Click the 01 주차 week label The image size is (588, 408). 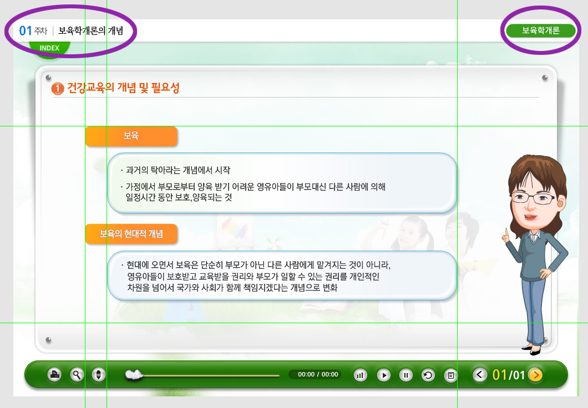coord(33,30)
